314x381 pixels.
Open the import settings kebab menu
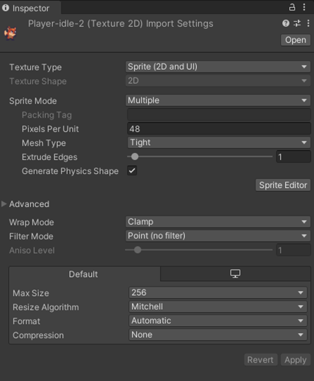tap(308, 23)
